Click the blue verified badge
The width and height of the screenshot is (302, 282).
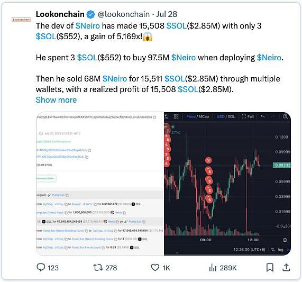(90, 14)
